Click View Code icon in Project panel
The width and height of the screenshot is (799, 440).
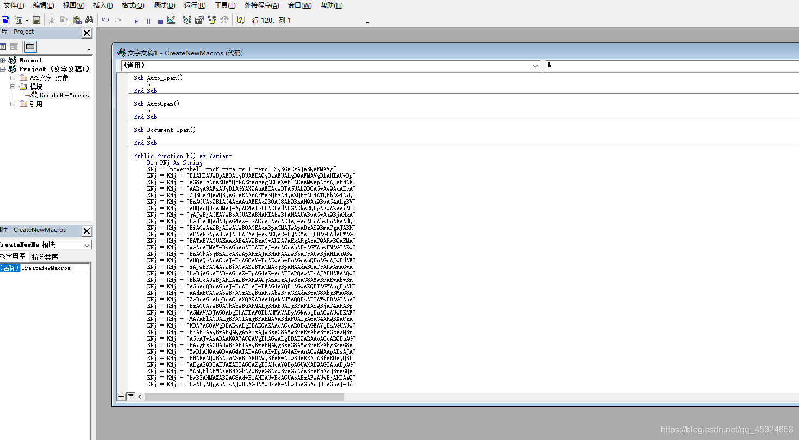(3, 47)
